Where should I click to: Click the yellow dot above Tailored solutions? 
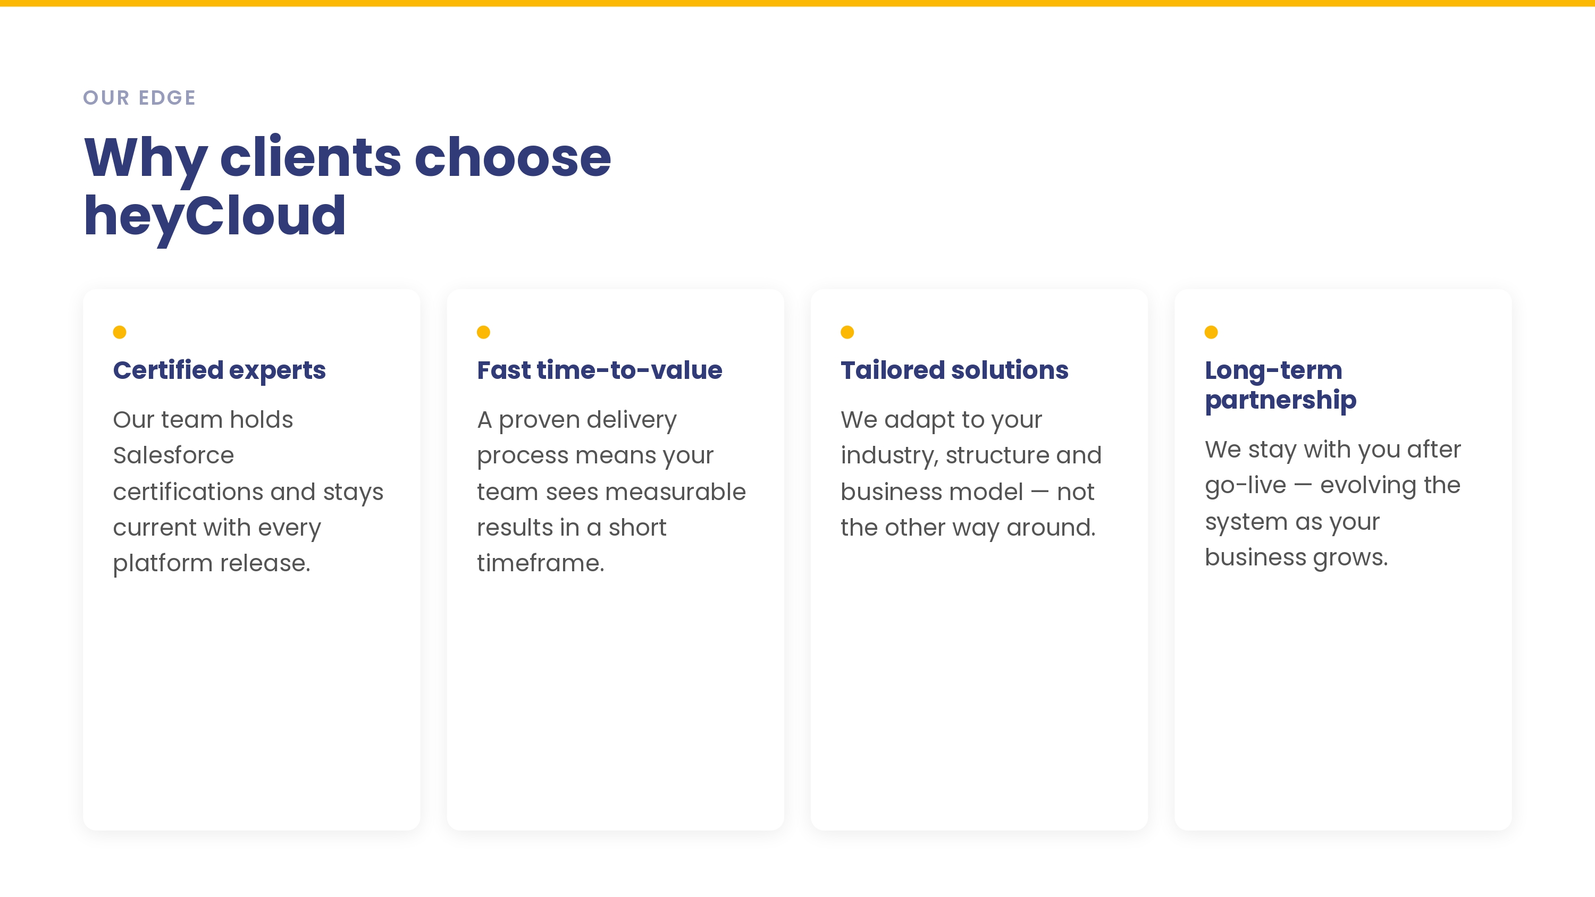(x=847, y=333)
